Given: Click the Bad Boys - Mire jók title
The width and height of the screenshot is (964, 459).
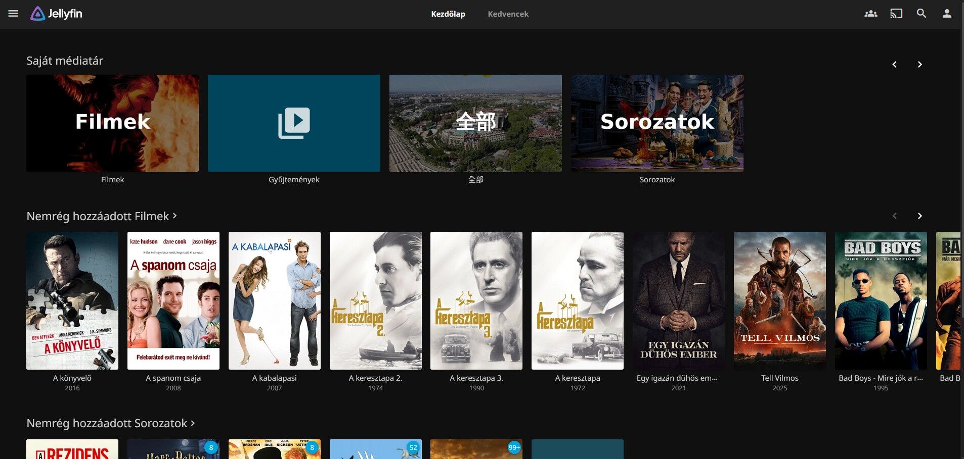Looking at the screenshot, I should (x=881, y=378).
